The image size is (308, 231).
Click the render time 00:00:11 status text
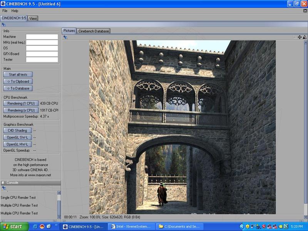pyautogui.click(x=70, y=217)
